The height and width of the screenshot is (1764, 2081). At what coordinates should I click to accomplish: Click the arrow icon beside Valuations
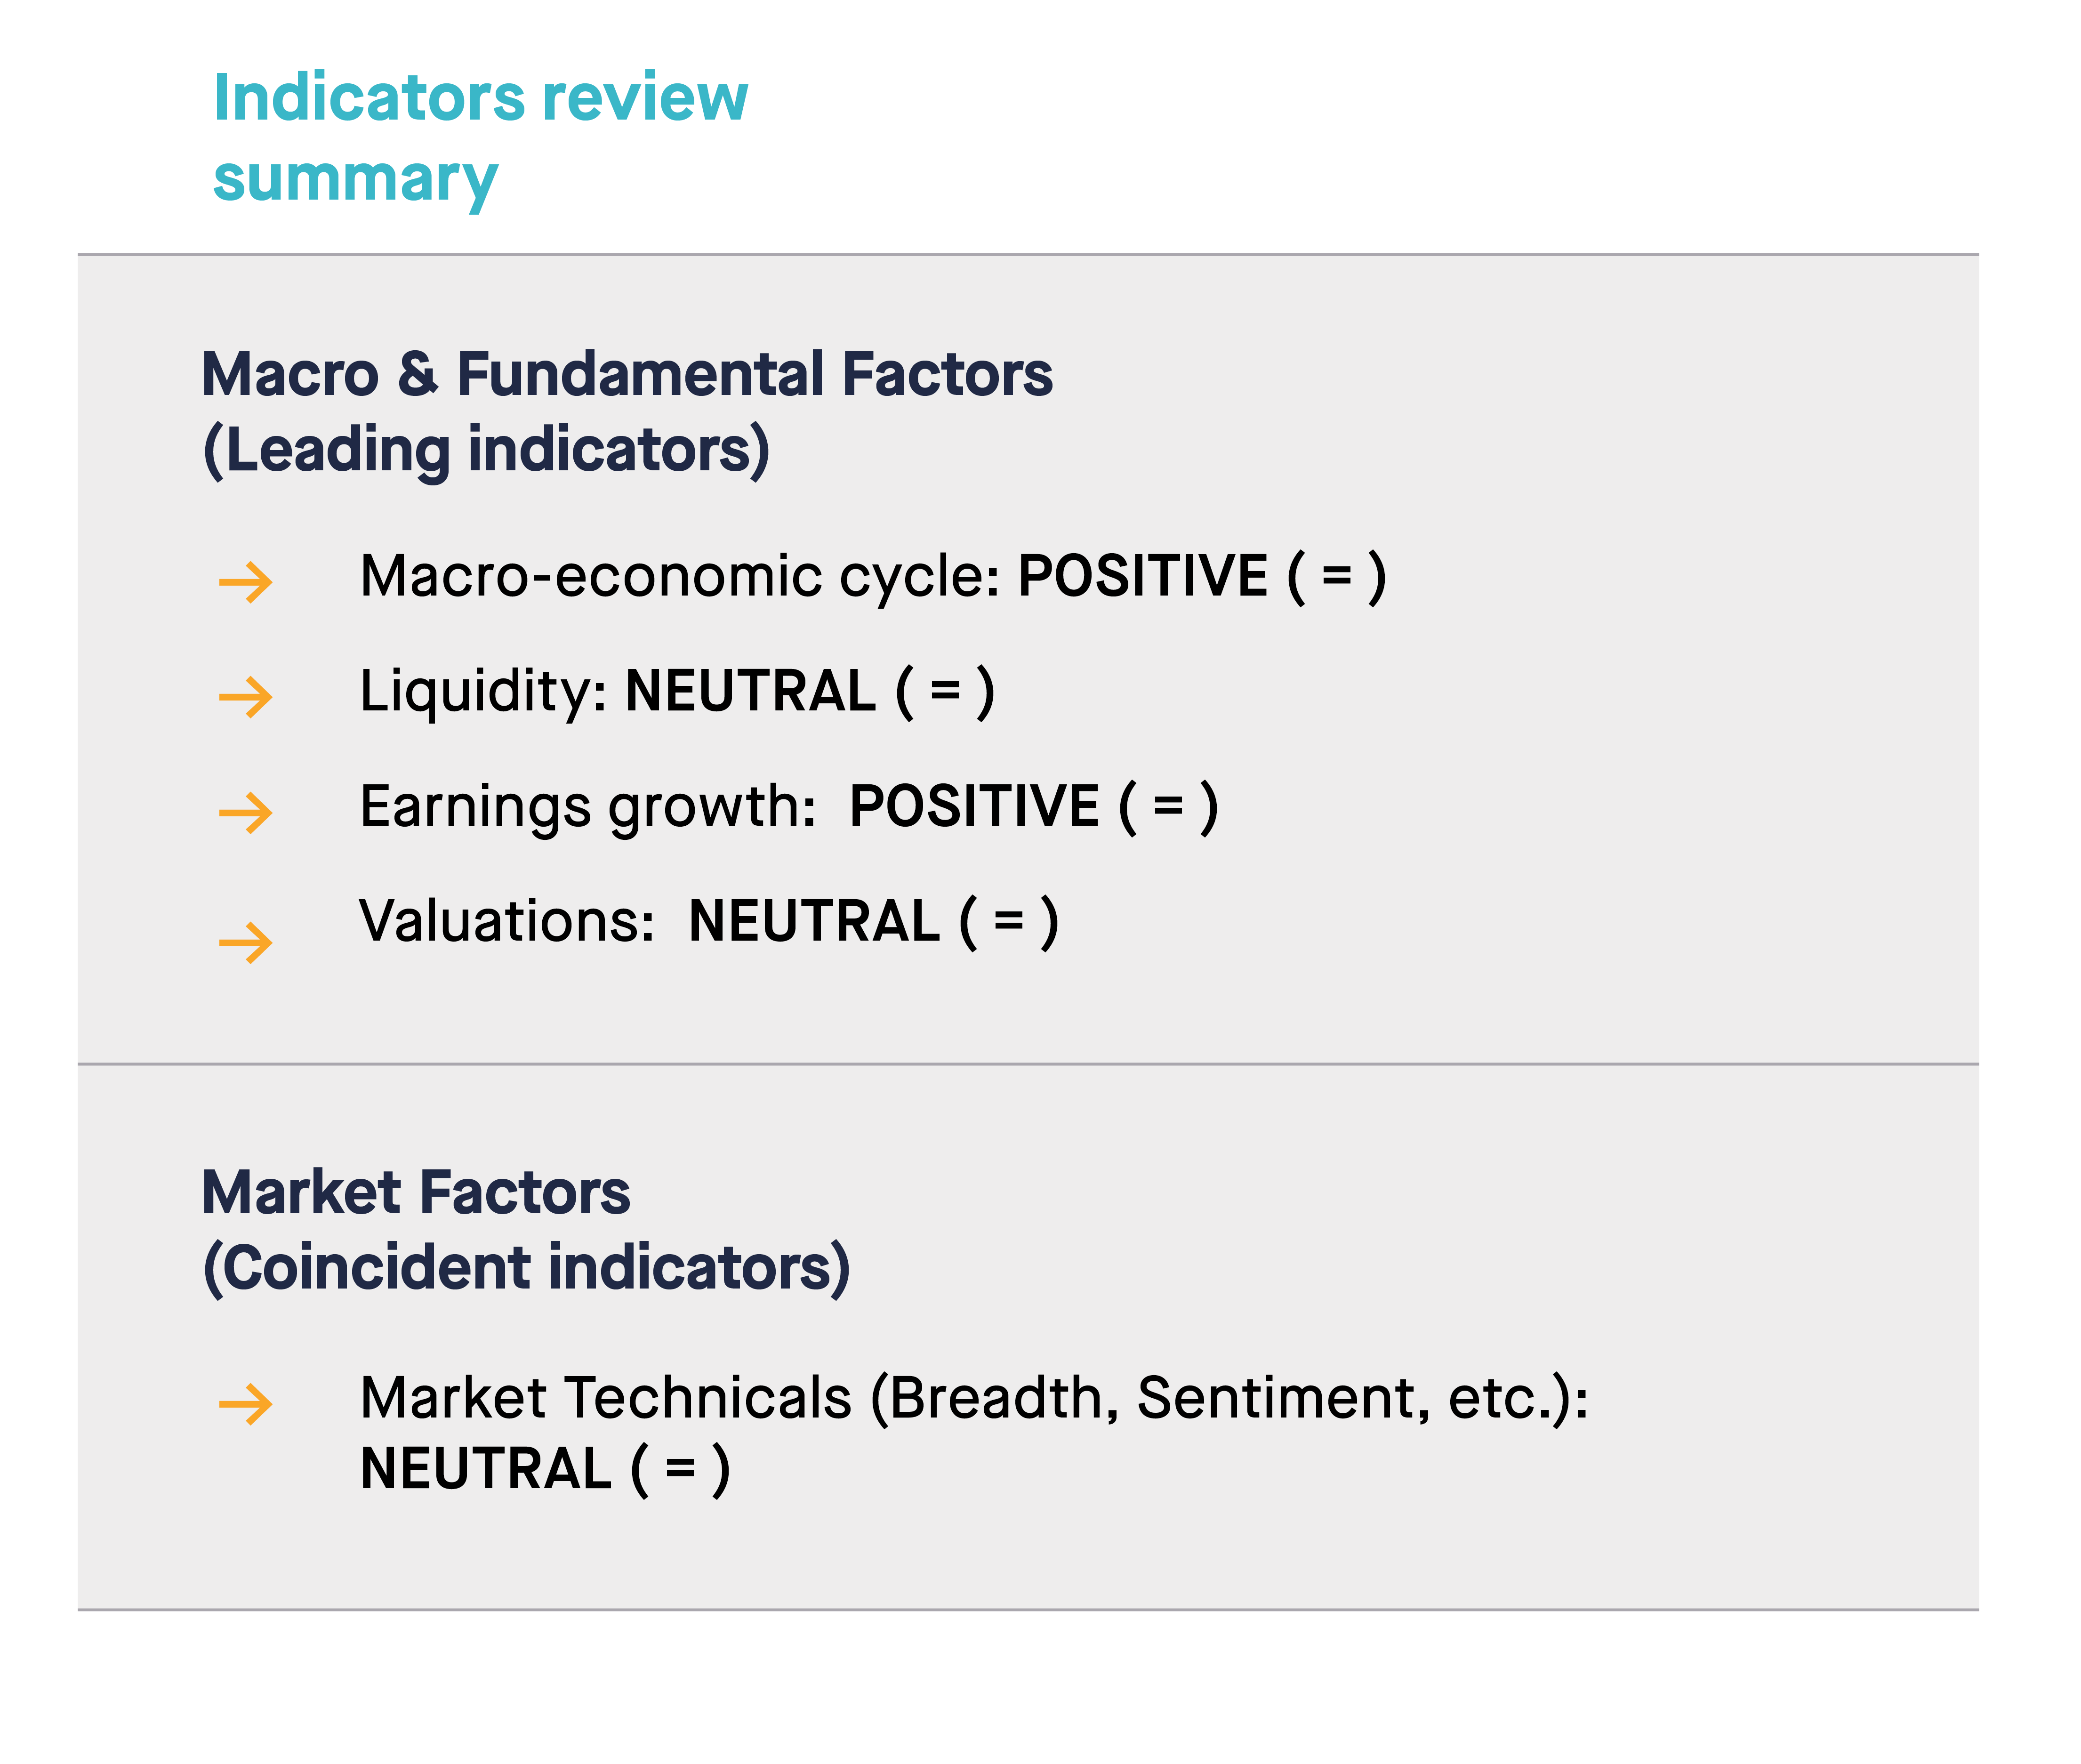245,943
